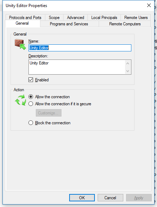
Task: Click the firewall brick wall icon
Action: [20, 44]
